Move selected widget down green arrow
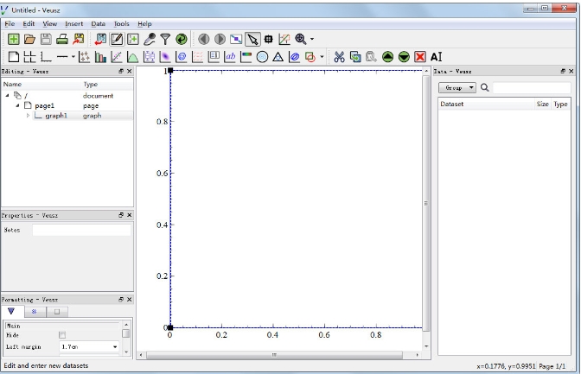Viewport: 581px width, 374px height. tap(404, 57)
